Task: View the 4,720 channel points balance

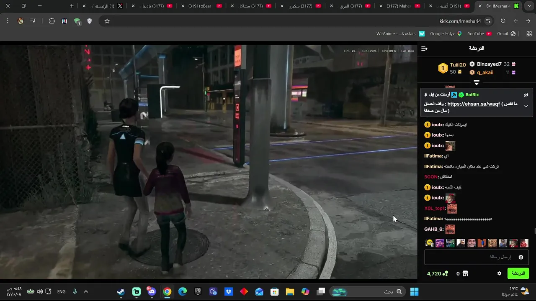Action: (437, 273)
